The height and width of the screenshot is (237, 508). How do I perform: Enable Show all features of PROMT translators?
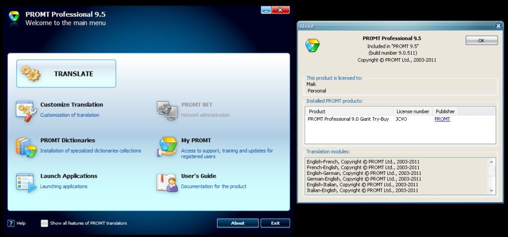point(44,223)
